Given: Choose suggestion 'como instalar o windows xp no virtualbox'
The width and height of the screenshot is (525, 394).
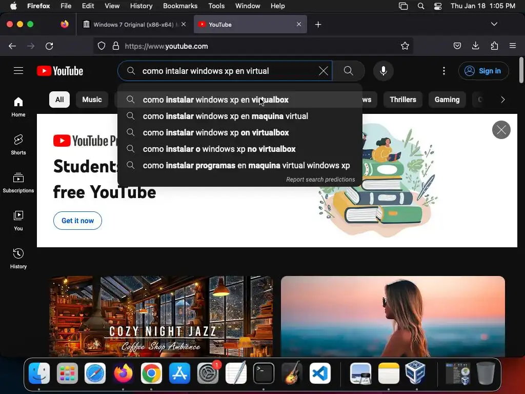Looking at the screenshot, I should pyautogui.click(x=240, y=149).
